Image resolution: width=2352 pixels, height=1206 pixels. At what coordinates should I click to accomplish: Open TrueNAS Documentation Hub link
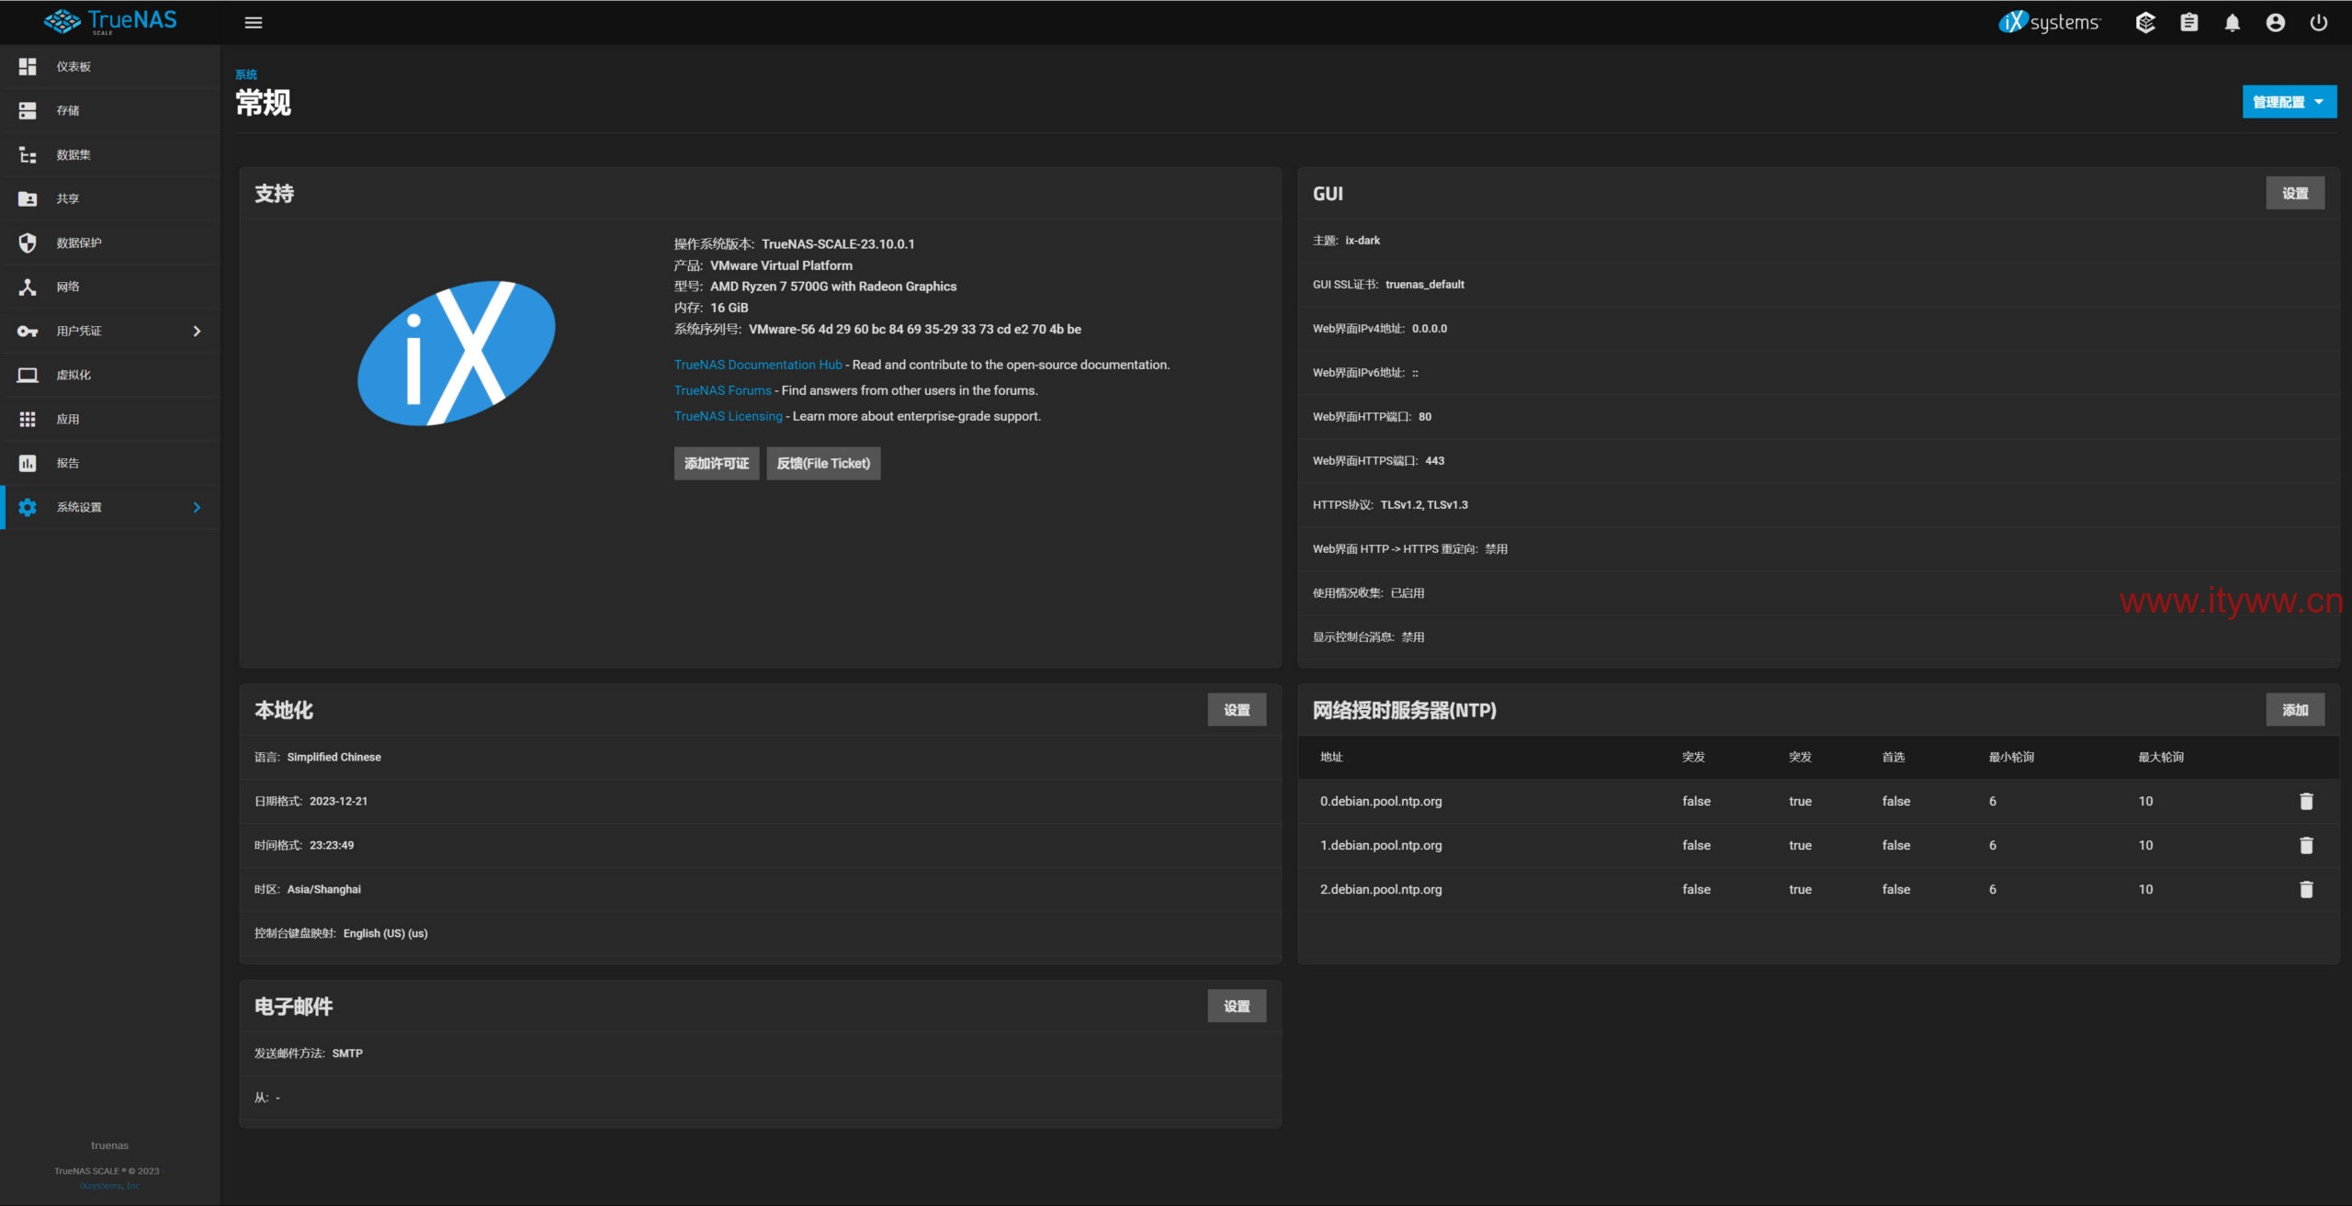pos(758,365)
